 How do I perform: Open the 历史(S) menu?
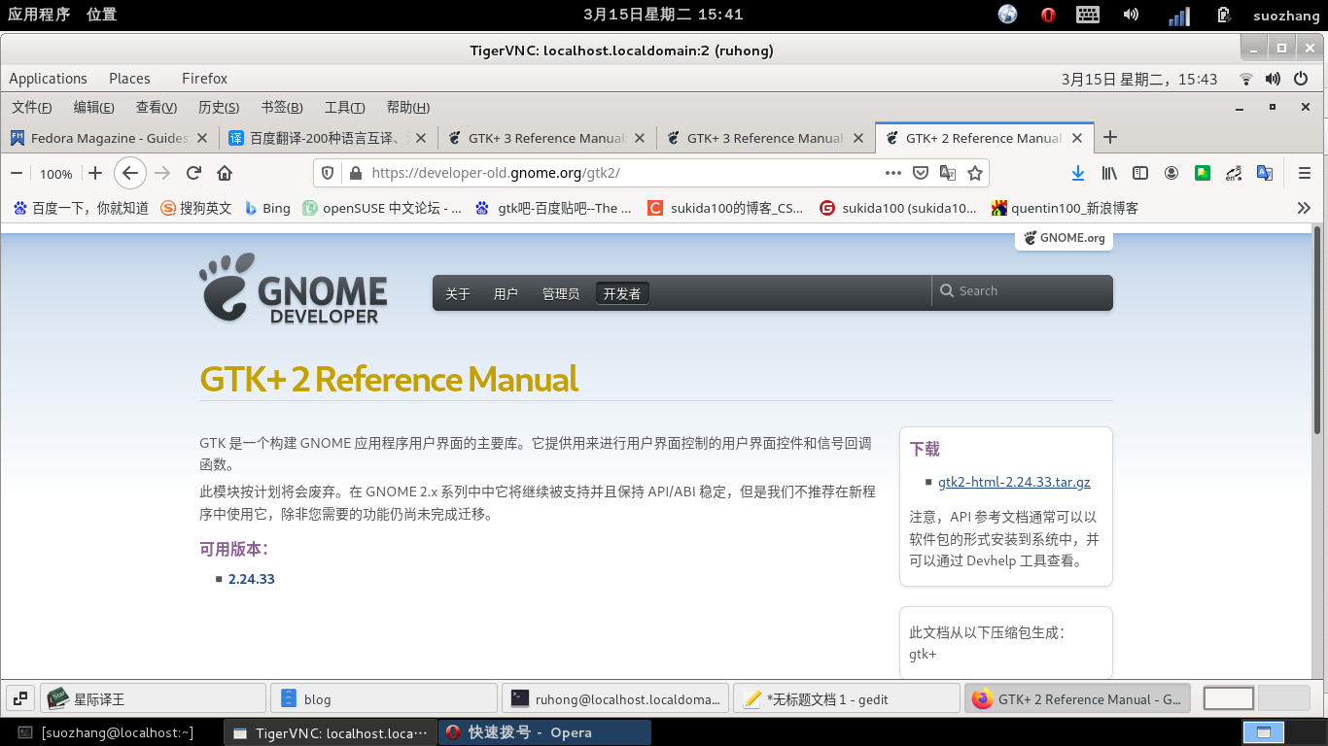click(219, 107)
